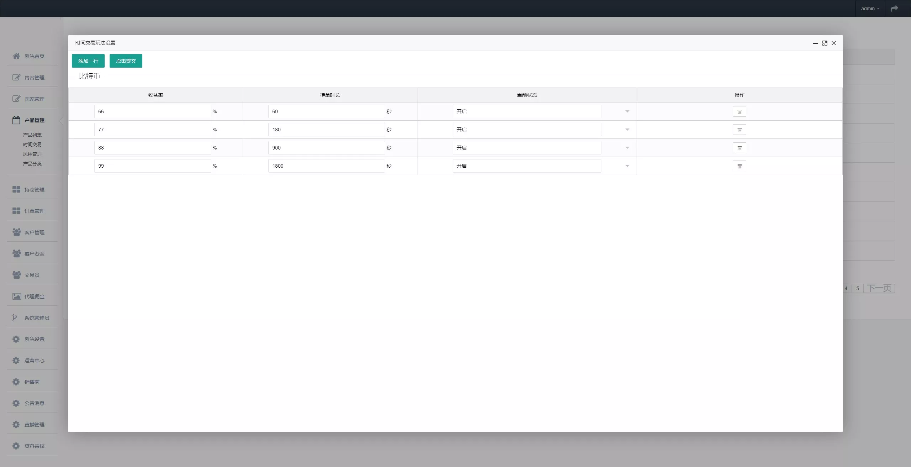Minimize the 时间交易玩法设置 dialog
This screenshot has height=467, width=911.
(x=815, y=43)
